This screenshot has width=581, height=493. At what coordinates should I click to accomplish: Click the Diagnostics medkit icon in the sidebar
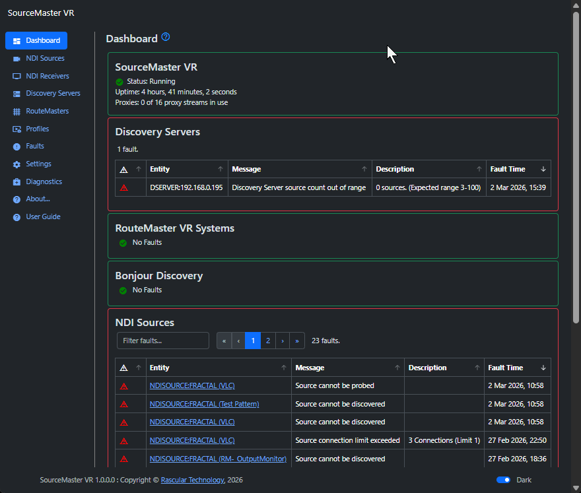[x=17, y=182]
